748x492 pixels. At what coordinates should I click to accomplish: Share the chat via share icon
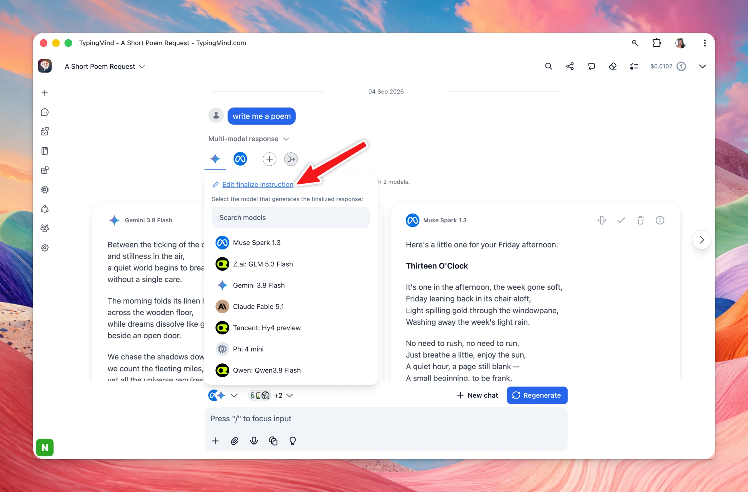click(570, 66)
